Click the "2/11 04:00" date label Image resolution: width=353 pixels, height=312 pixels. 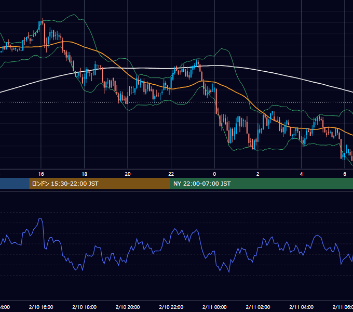pyautogui.click(x=301, y=307)
